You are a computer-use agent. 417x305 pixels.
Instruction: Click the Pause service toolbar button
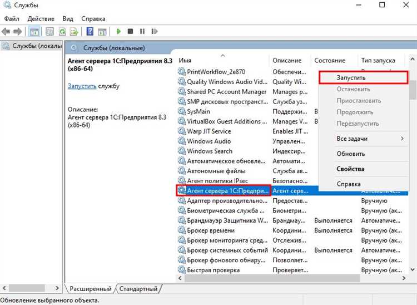142,32
